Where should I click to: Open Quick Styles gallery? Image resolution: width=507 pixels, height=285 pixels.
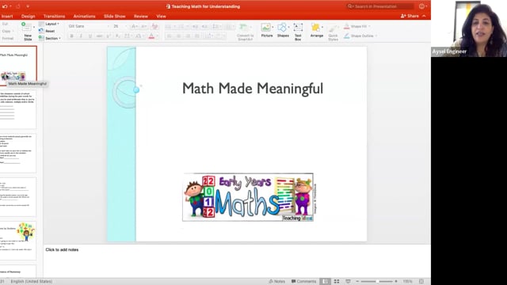[333, 32]
